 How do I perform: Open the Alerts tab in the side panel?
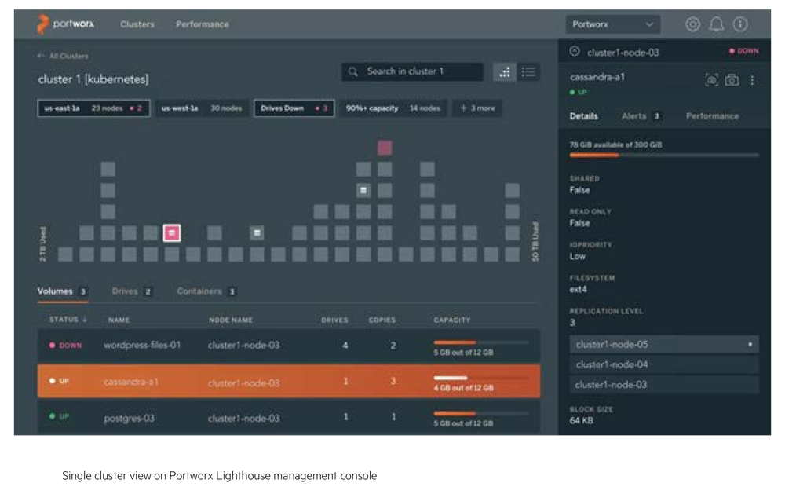[641, 115]
